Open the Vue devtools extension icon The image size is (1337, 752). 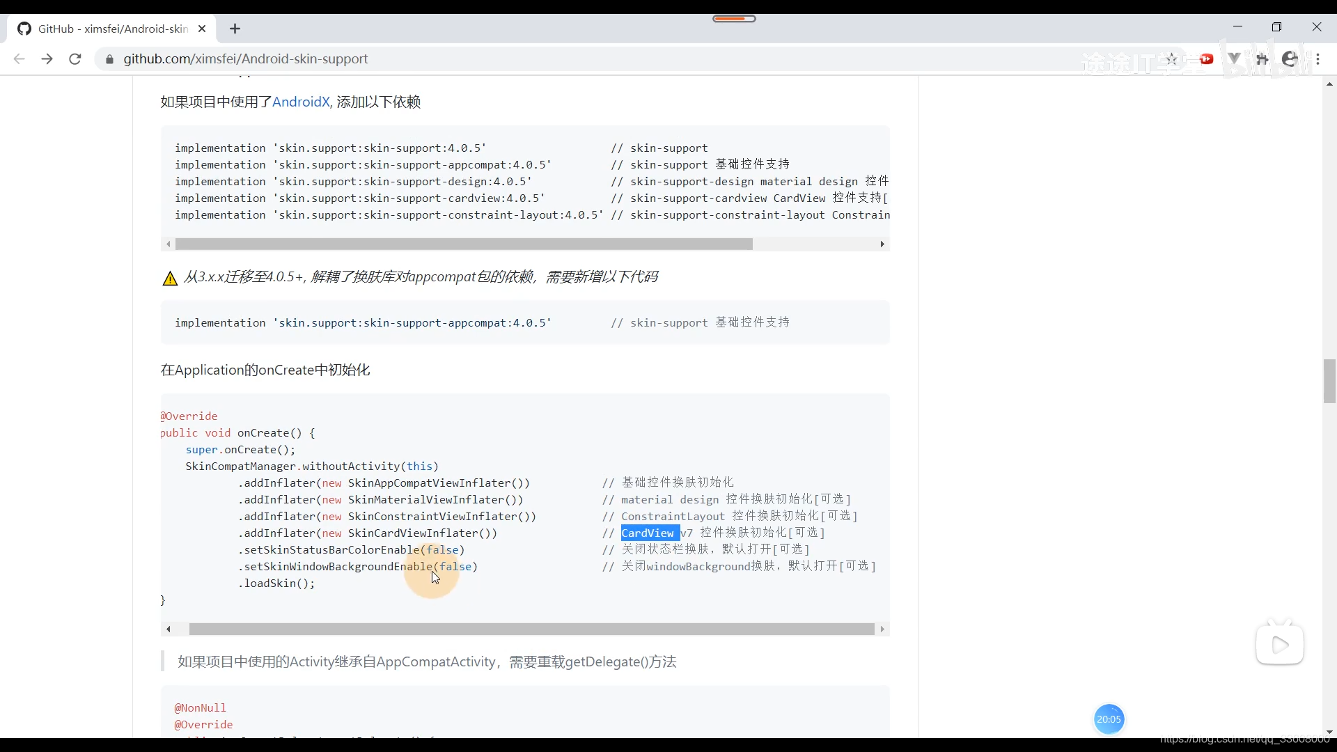pos(1234,59)
